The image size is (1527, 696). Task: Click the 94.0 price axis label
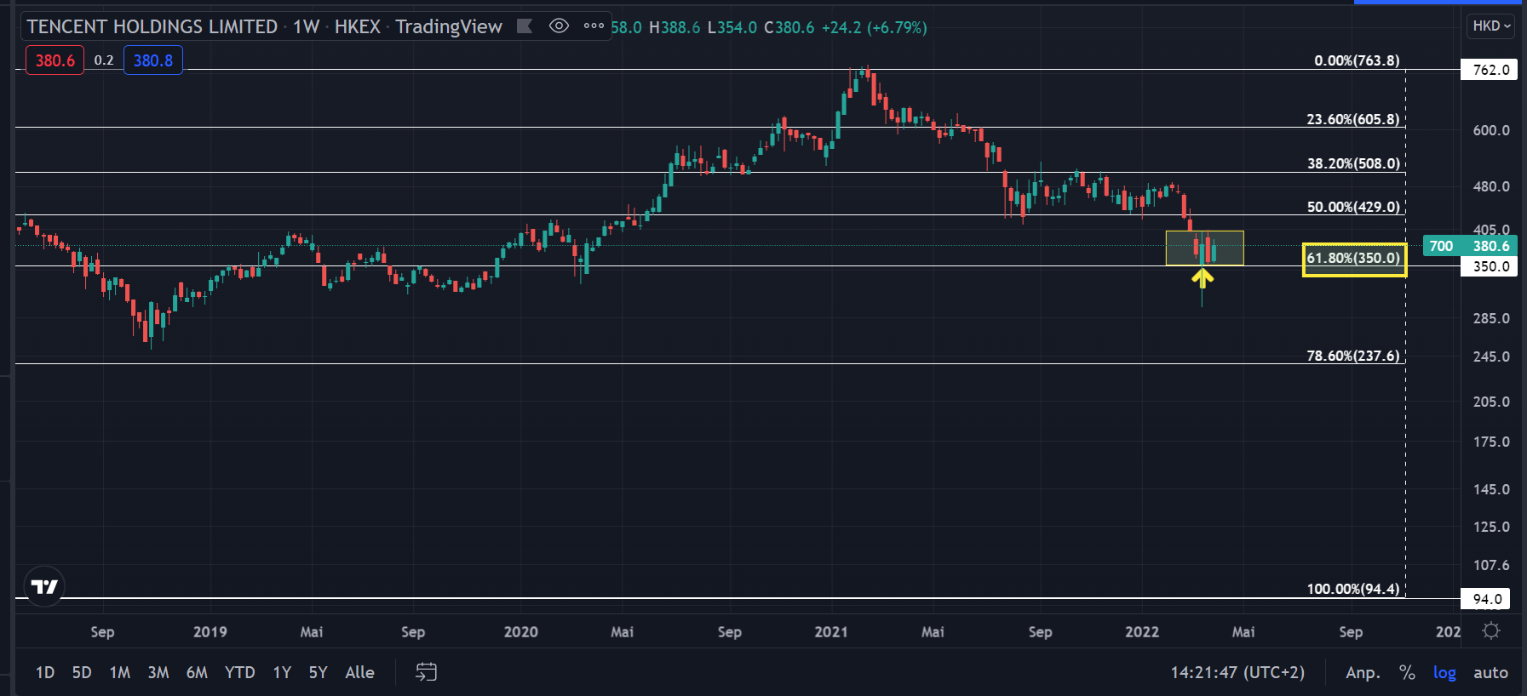tap(1486, 599)
